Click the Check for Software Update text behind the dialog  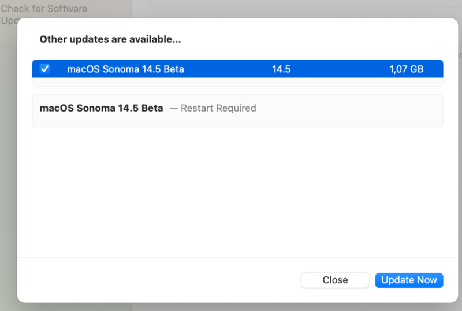coord(44,9)
